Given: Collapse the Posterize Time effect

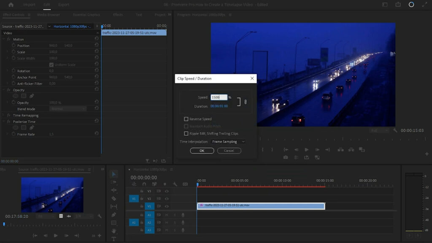Looking at the screenshot, I should [x=4, y=122].
